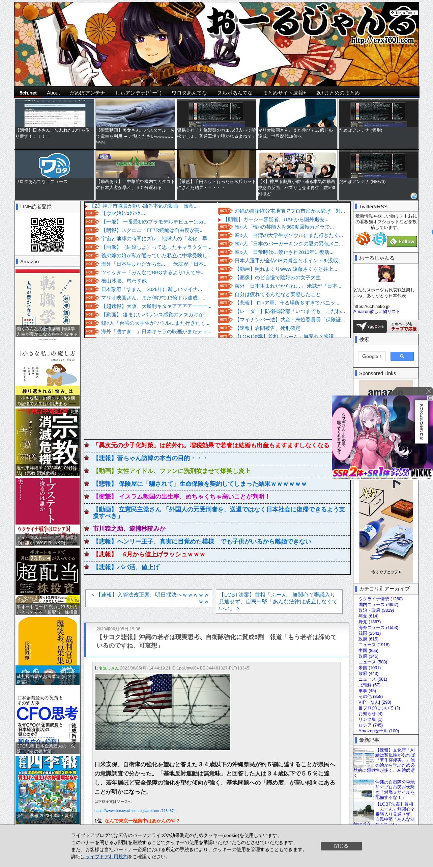The image size is (433, 867).
Task: Click the Google custom search input field
Action: (372, 356)
